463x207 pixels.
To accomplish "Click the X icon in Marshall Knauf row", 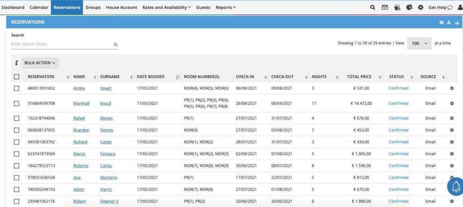I will (x=452, y=103).
